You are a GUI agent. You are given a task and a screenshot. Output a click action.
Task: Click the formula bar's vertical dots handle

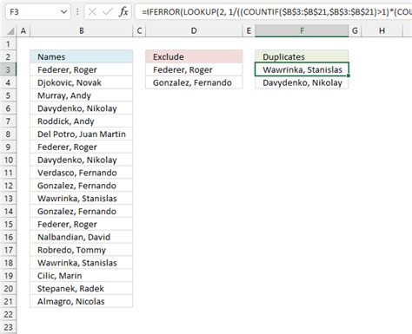(77, 12)
